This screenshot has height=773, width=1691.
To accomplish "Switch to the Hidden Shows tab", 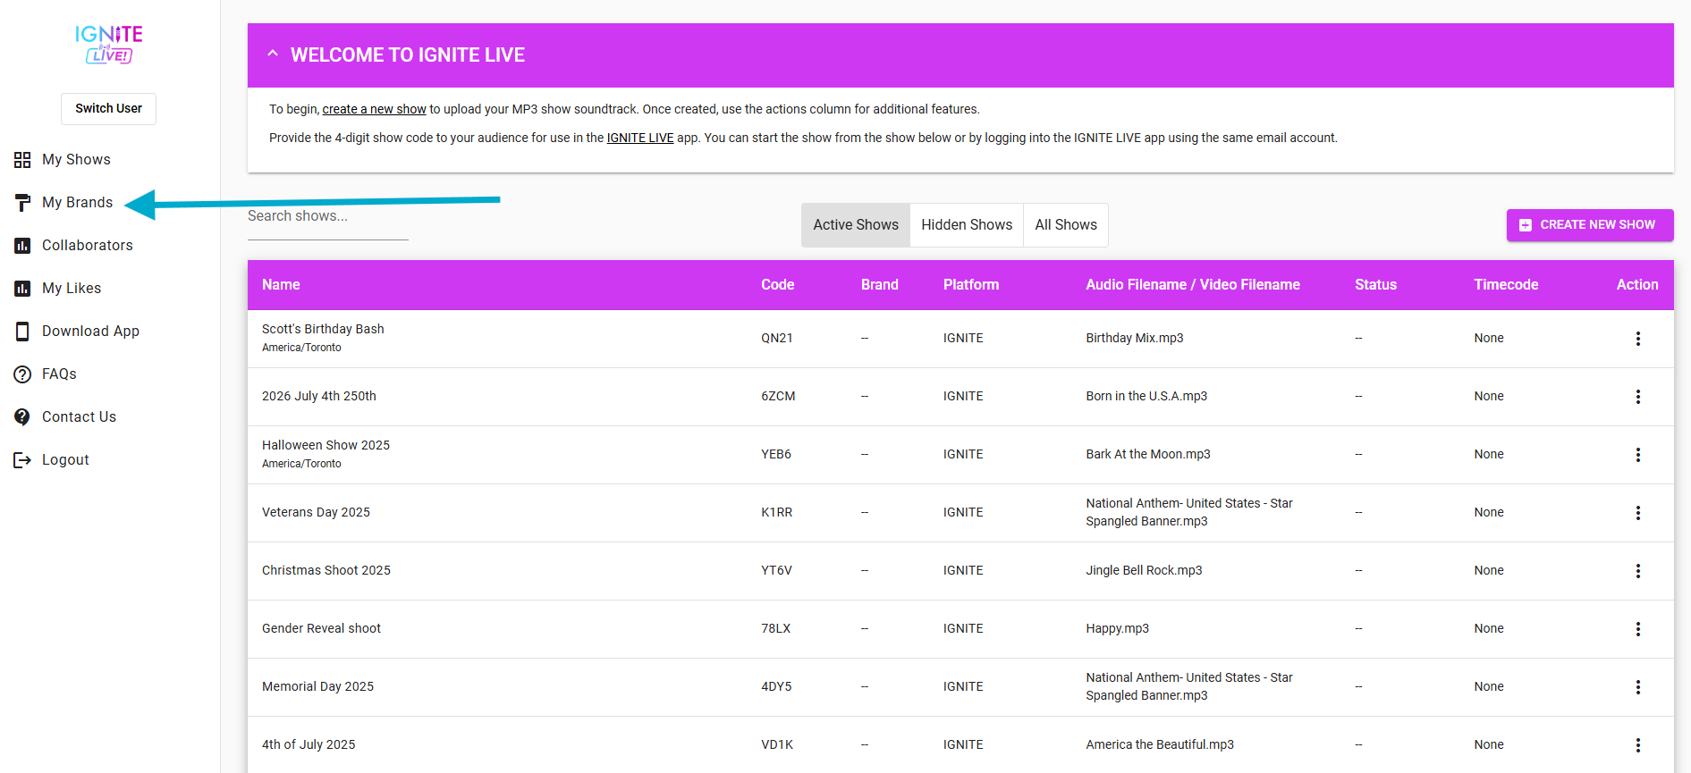I will click(x=966, y=225).
